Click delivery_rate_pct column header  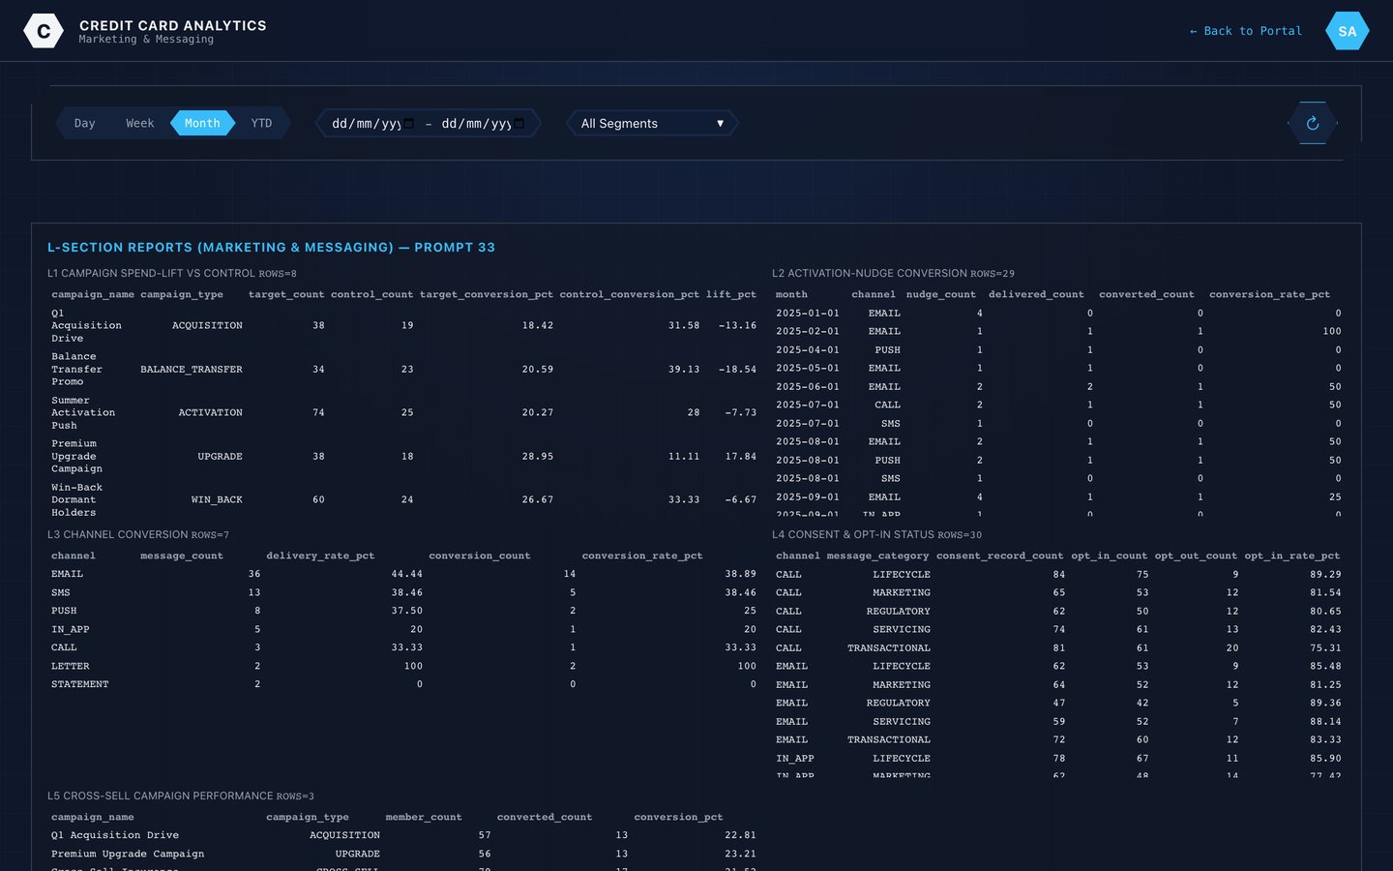click(x=320, y=556)
